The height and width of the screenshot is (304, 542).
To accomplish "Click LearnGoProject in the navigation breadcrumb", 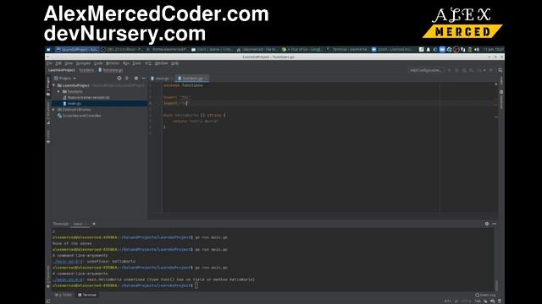I will tap(62, 70).
